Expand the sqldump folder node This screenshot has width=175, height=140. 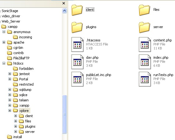(x=10, y=89)
